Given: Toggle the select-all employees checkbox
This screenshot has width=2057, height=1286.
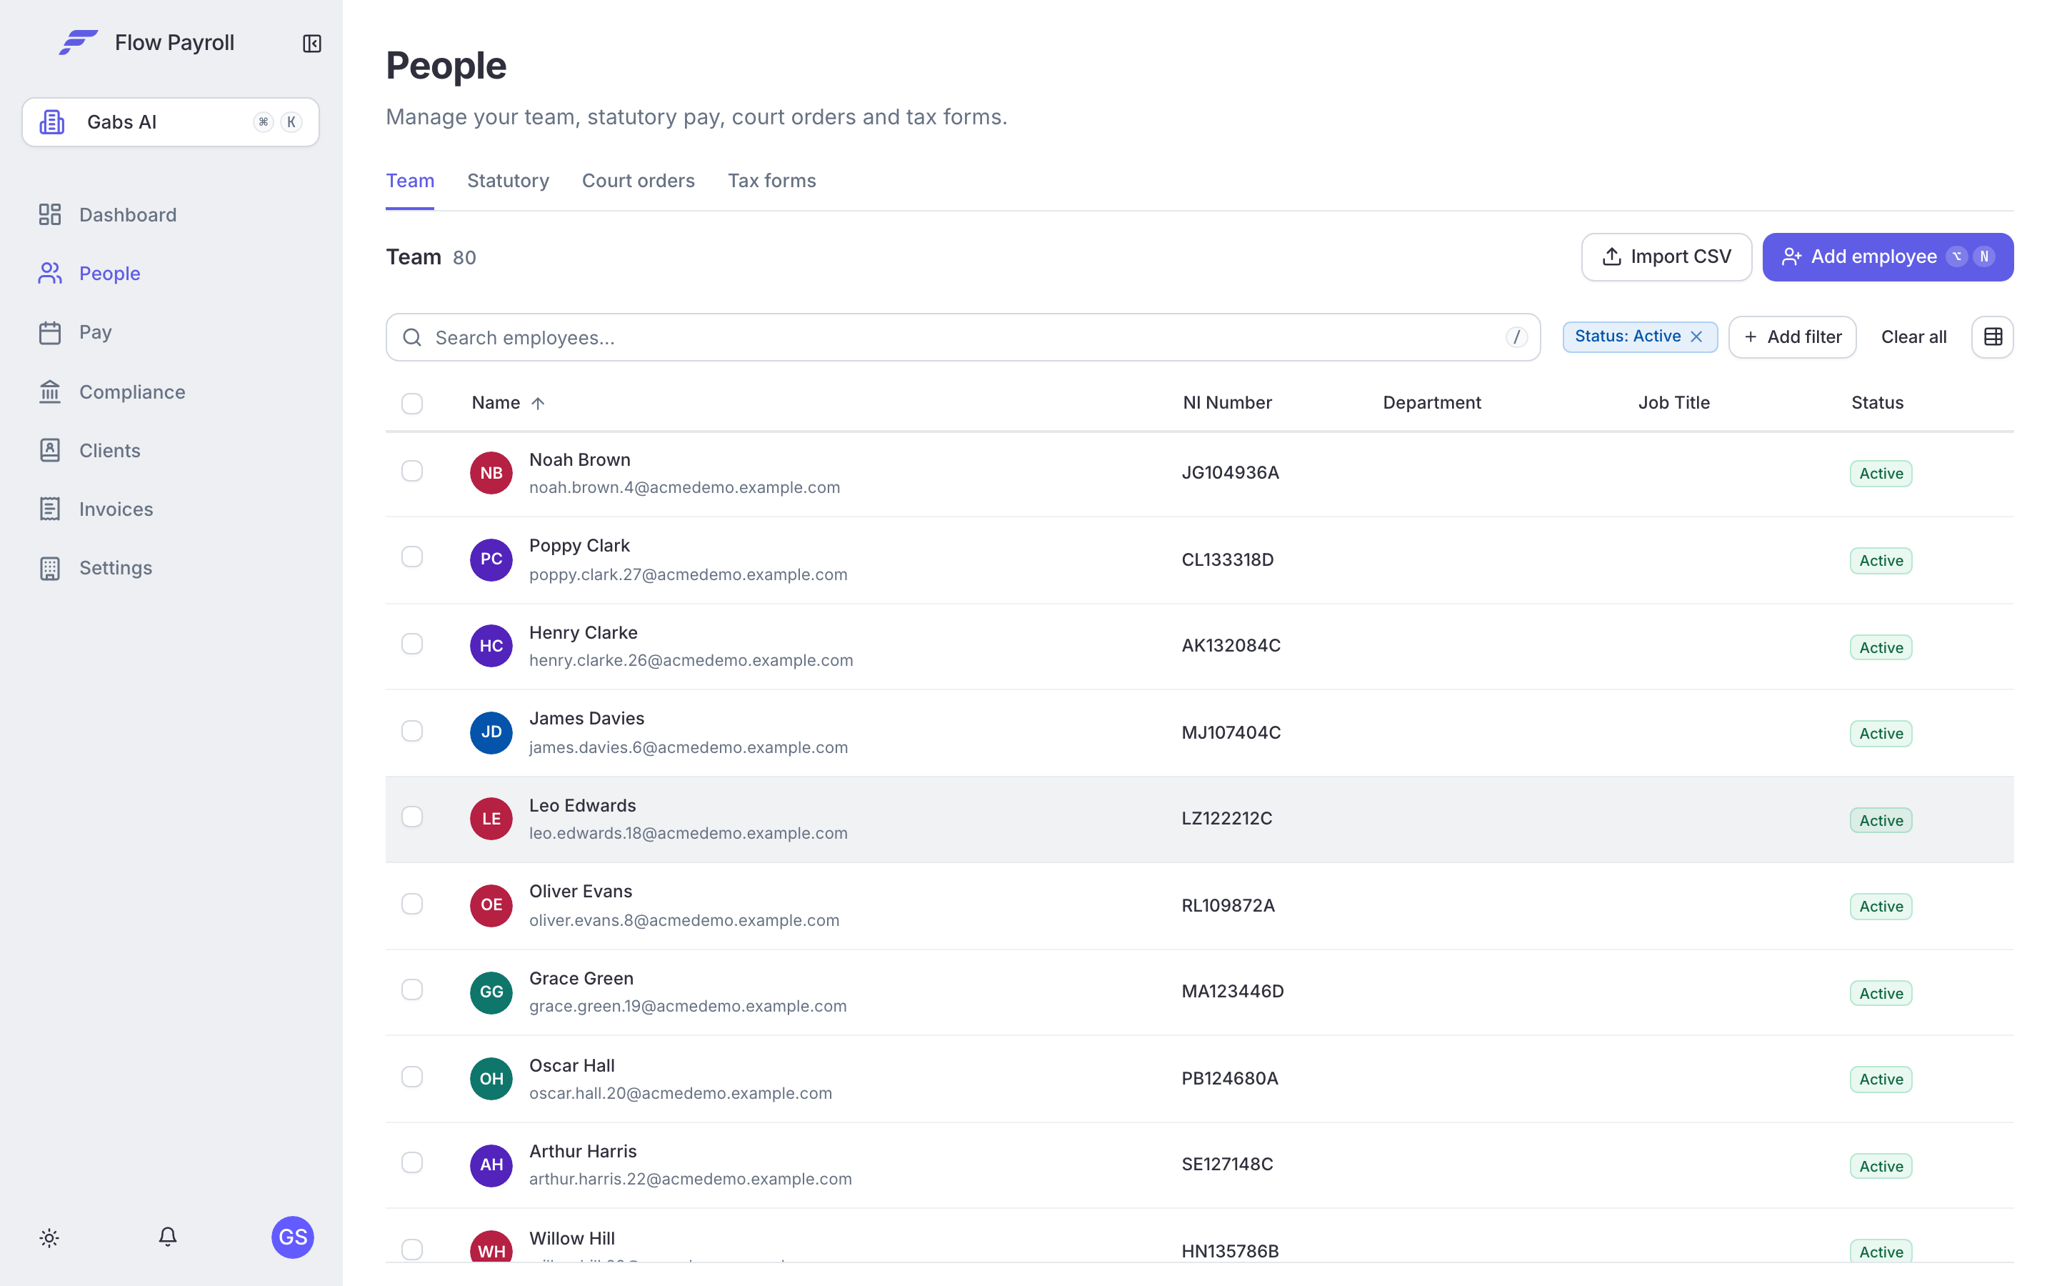Looking at the screenshot, I should tap(412, 403).
